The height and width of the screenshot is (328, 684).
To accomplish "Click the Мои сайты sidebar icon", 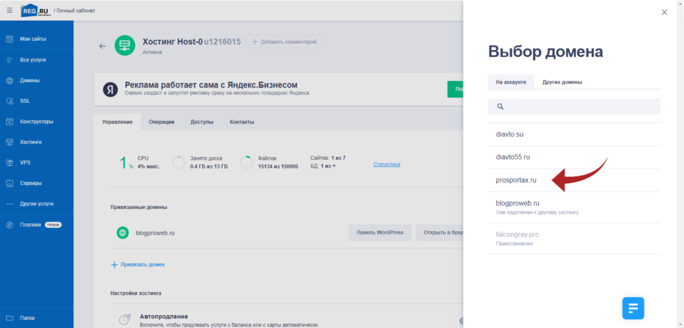I will coord(9,39).
